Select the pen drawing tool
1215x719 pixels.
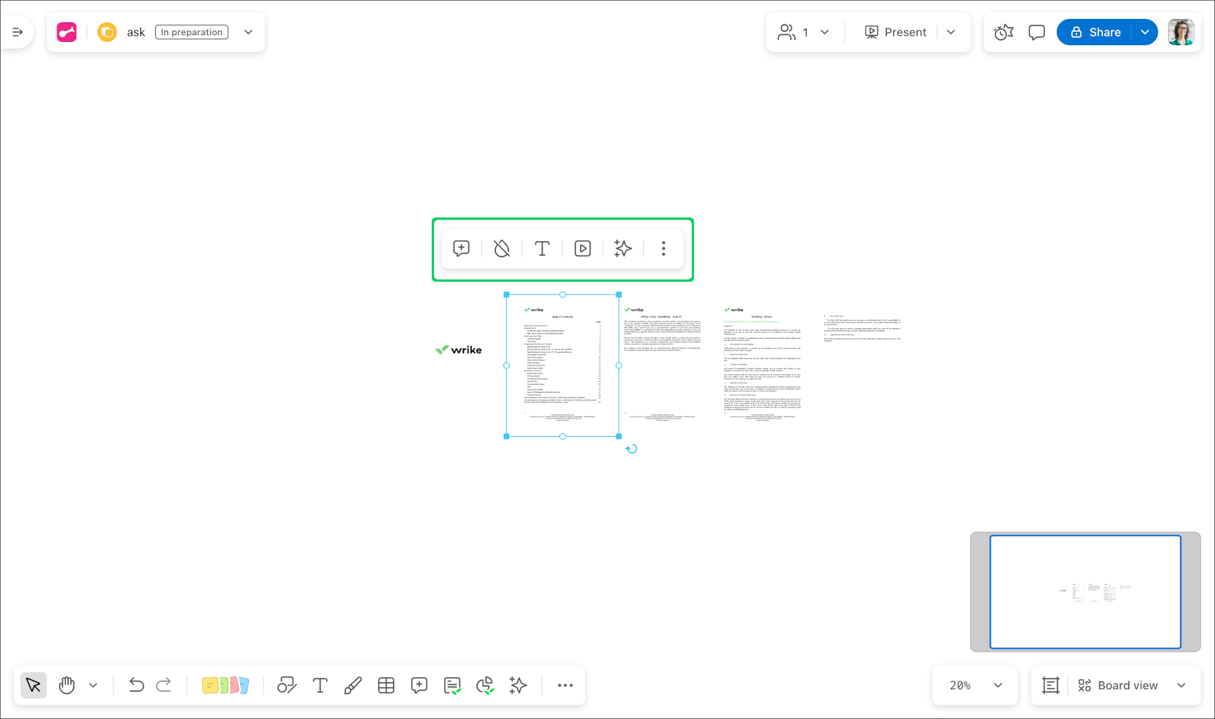point(352,685)
